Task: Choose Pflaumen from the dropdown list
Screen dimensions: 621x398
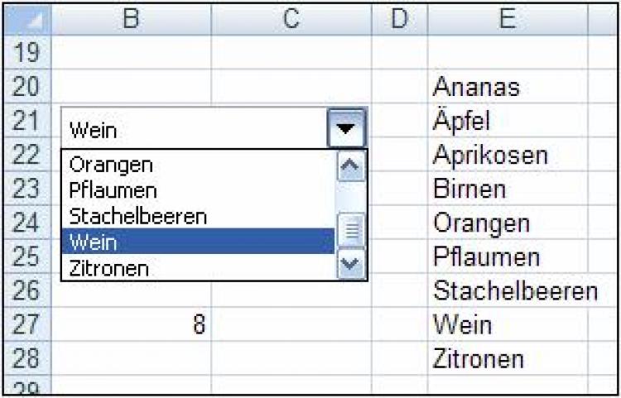Action: [x=113, y=190]
